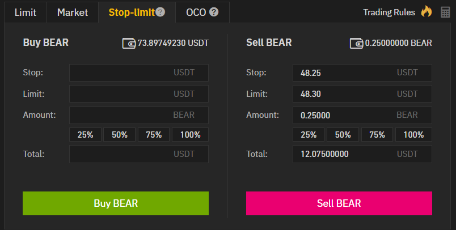456x230 pixels.
Task: Focus the Buy Amount BEAR field
Action: pyautogui.click(x=138, y=115)
